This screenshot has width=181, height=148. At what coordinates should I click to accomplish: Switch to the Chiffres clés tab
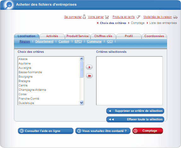pos(103,36)
